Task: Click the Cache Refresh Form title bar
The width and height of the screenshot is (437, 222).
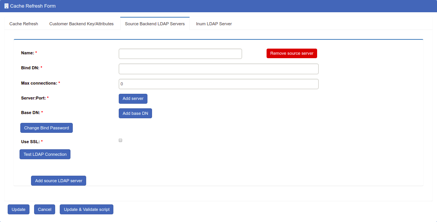Action: click(218, 6)
